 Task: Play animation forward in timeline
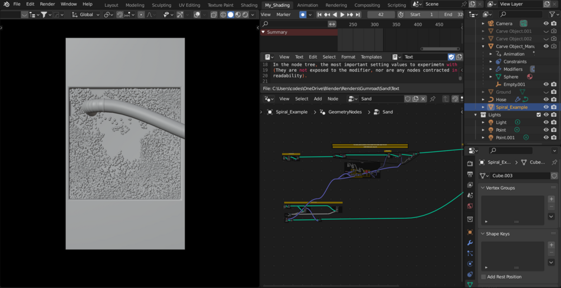[x=342, y=15]
